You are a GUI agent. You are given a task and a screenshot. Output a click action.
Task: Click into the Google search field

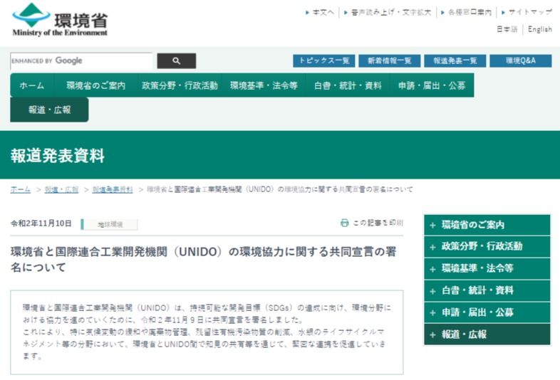pos(81,60)
